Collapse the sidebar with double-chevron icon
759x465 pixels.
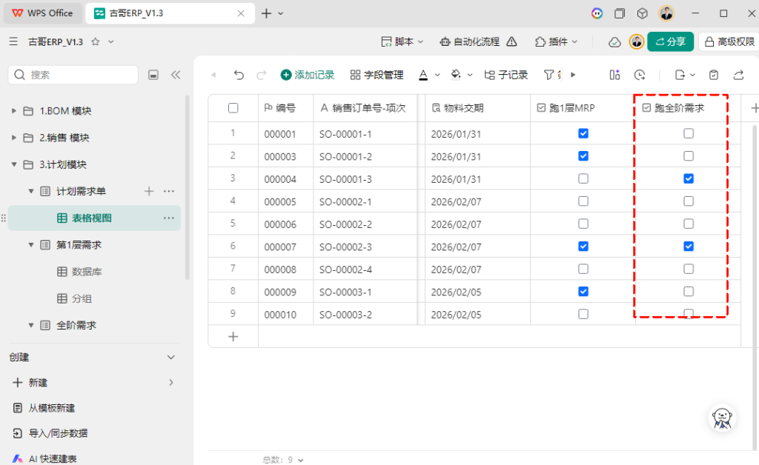tap(176, 75)
